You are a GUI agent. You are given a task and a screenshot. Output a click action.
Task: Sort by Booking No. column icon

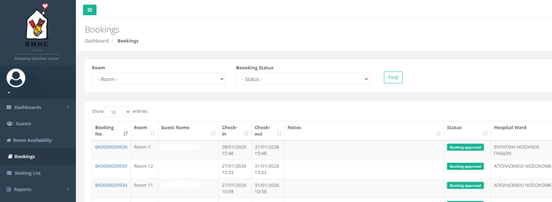point(126,134)
